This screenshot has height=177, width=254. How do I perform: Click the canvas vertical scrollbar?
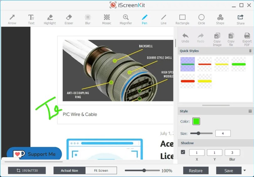click(x=175, y=43)
